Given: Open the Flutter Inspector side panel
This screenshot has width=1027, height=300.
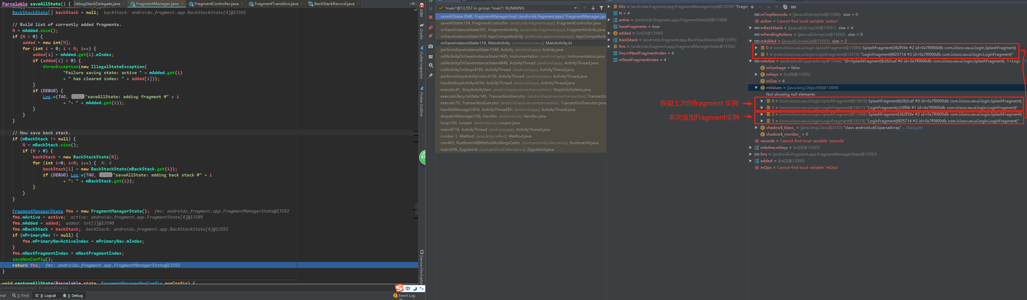Looking at the screenshot, I should click(421, 62).
